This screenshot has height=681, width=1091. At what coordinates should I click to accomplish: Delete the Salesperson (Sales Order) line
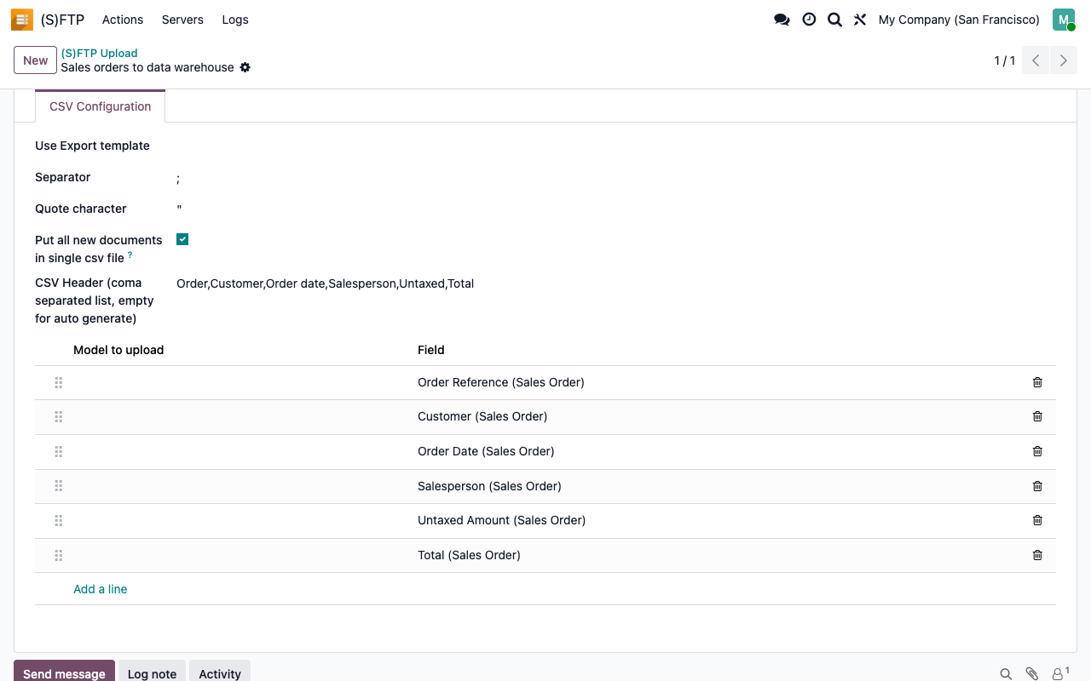(1037, 486)
